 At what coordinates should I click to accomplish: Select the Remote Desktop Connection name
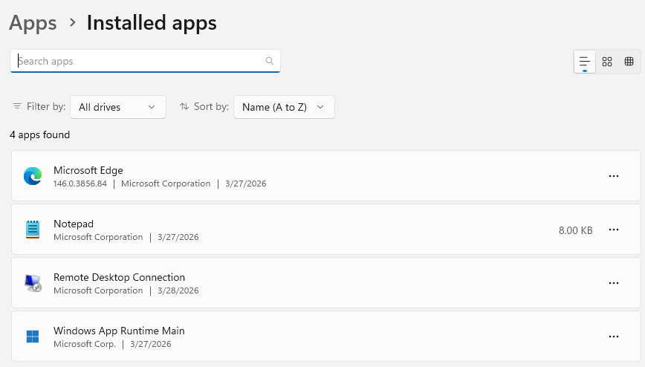(x=120, y=277)
